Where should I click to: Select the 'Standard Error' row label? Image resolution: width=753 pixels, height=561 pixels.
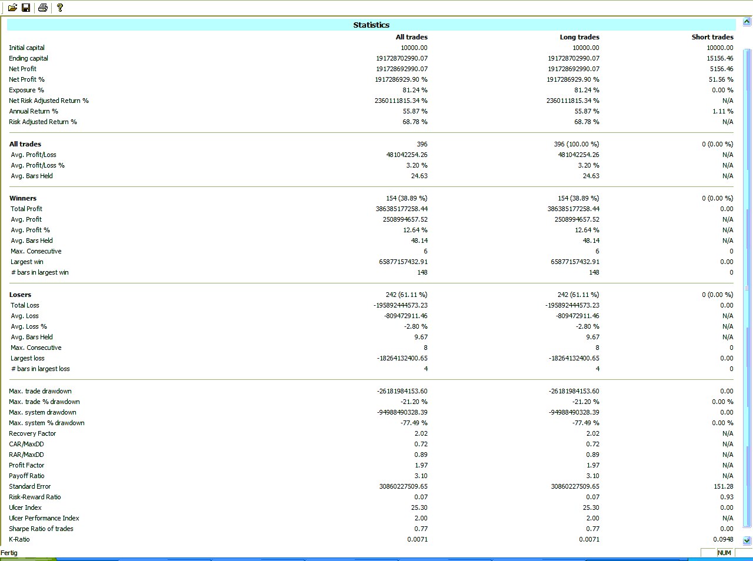pyautogui.click(x=30, y=486)
